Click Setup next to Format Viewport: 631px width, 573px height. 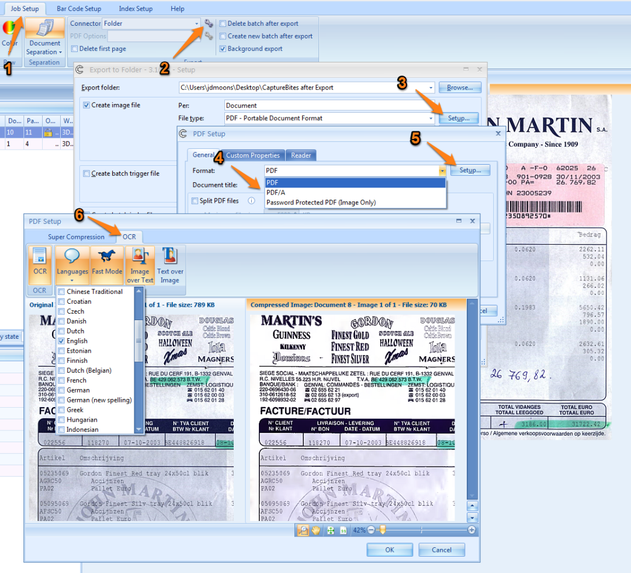pos(470,170)
